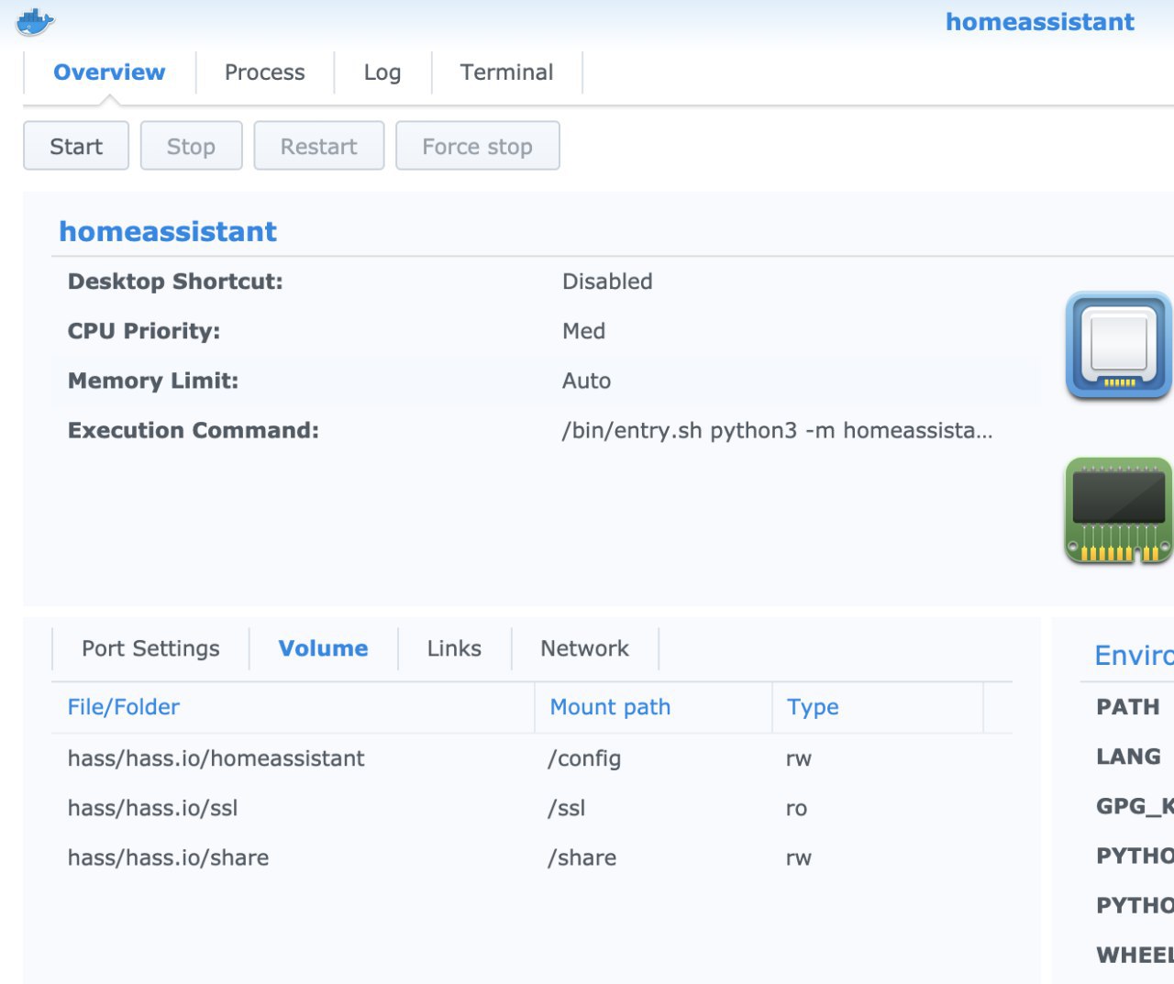Switch to the Overview tab
The width and height of the screenshot is (1174, 984).
point(109,72)
